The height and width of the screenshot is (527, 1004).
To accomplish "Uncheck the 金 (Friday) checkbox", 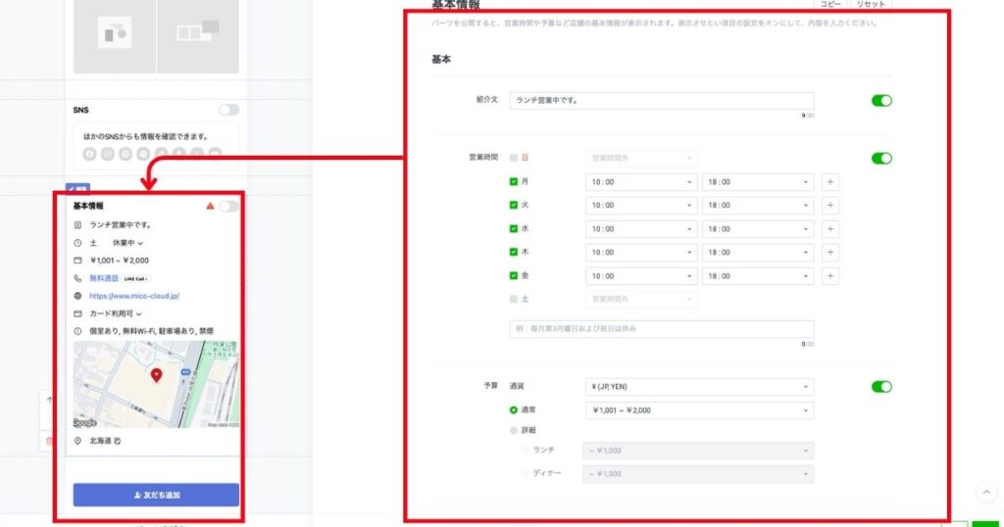I will (x=514, y=275).
